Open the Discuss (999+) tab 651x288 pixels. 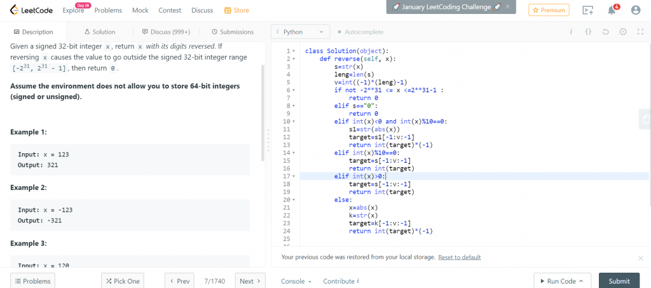pyautogui.click(x=166, y=32)
